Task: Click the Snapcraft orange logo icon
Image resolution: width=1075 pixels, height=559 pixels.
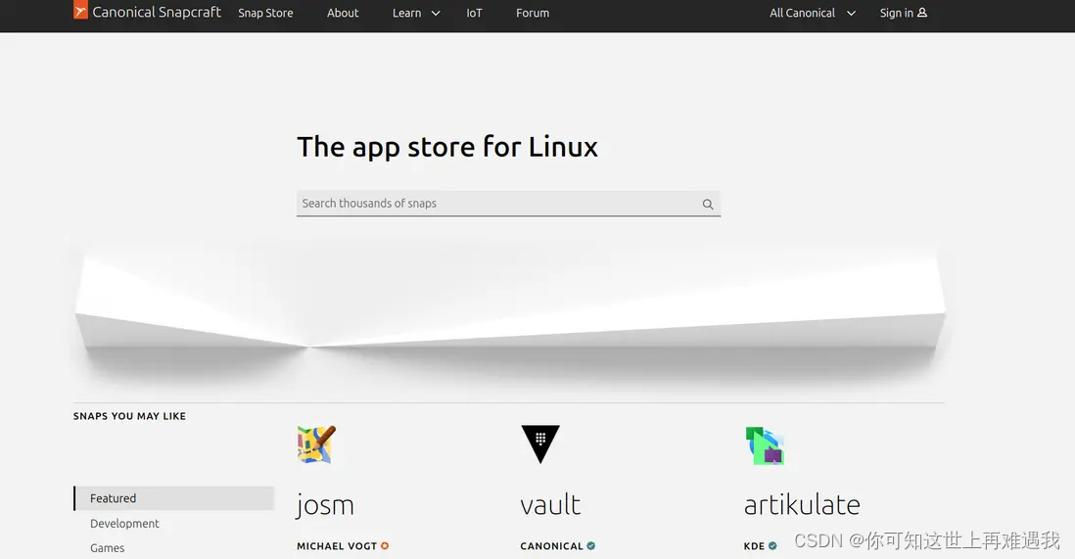Action: [x=80, y=10]
